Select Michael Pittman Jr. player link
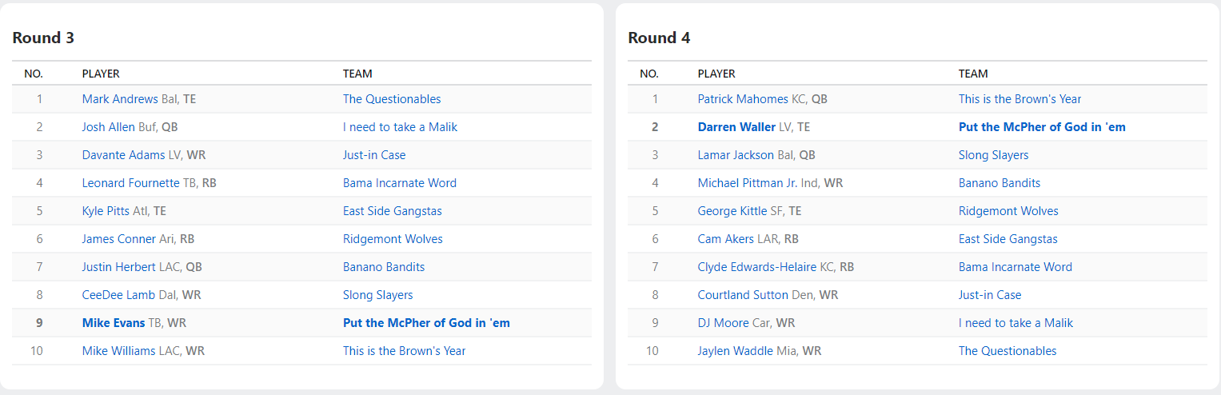 747,183
